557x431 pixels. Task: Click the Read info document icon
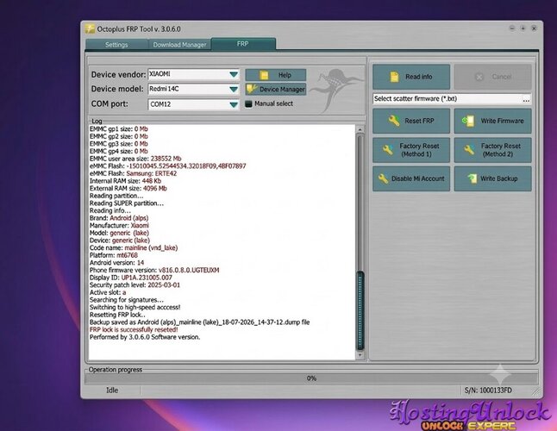[394, 77]
